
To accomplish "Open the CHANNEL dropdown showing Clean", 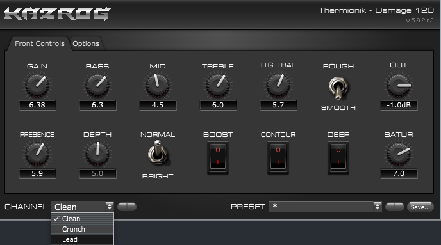I will point(82,207).
